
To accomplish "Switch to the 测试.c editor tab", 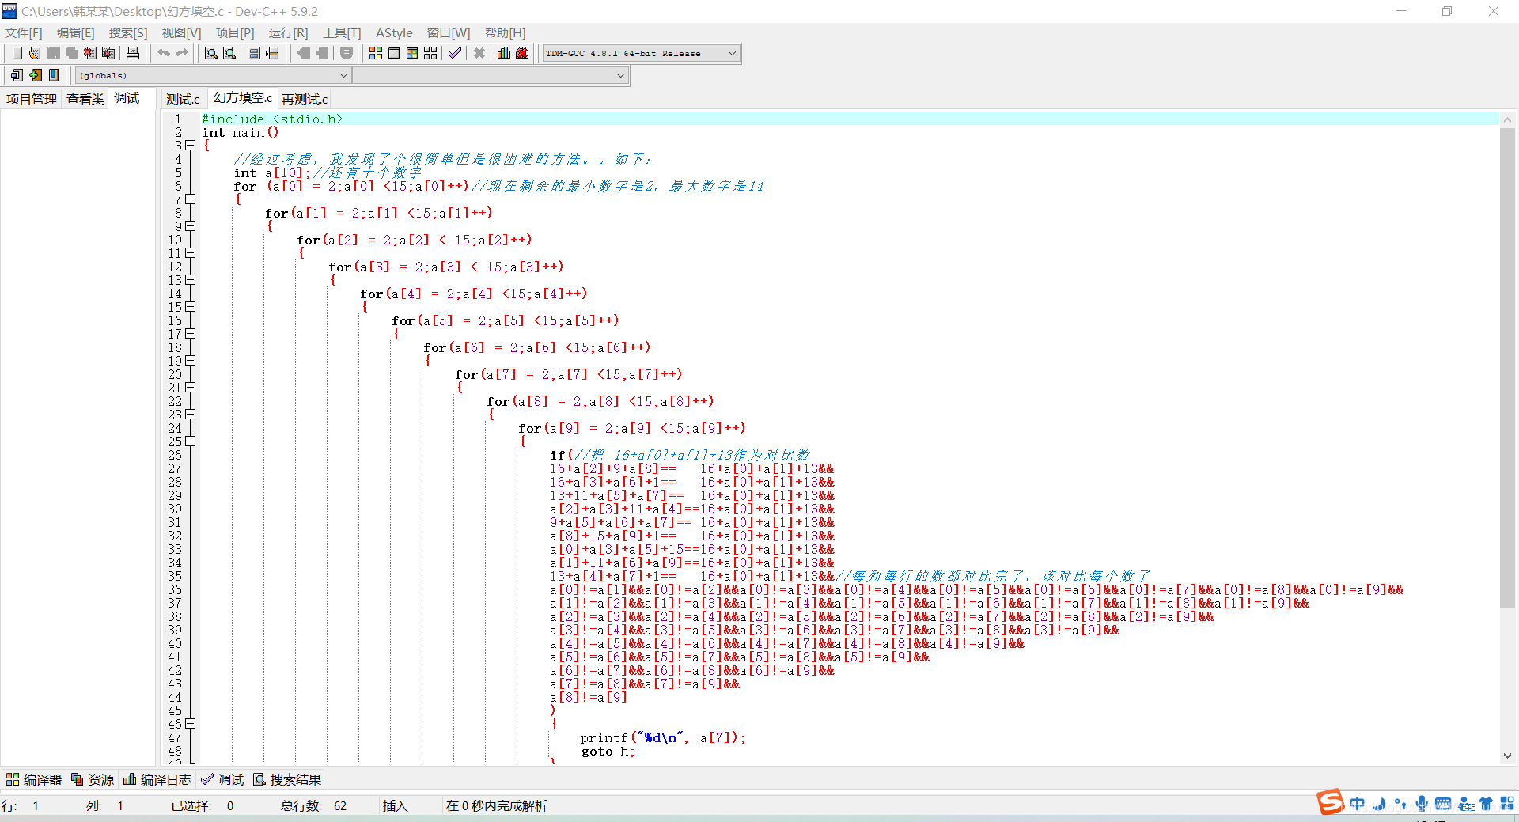I will point(183,99).
